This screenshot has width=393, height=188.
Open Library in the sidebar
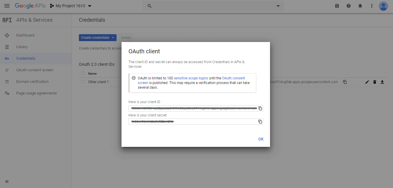coord(22,47)
